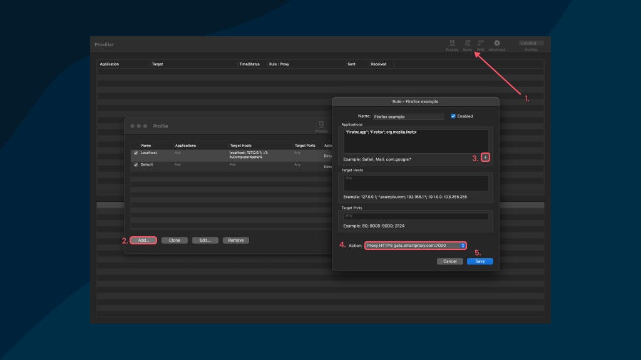Open Advanced gear in the Proxifier toolbar
The image size is (641, 360).
click(x=496, y=45)
